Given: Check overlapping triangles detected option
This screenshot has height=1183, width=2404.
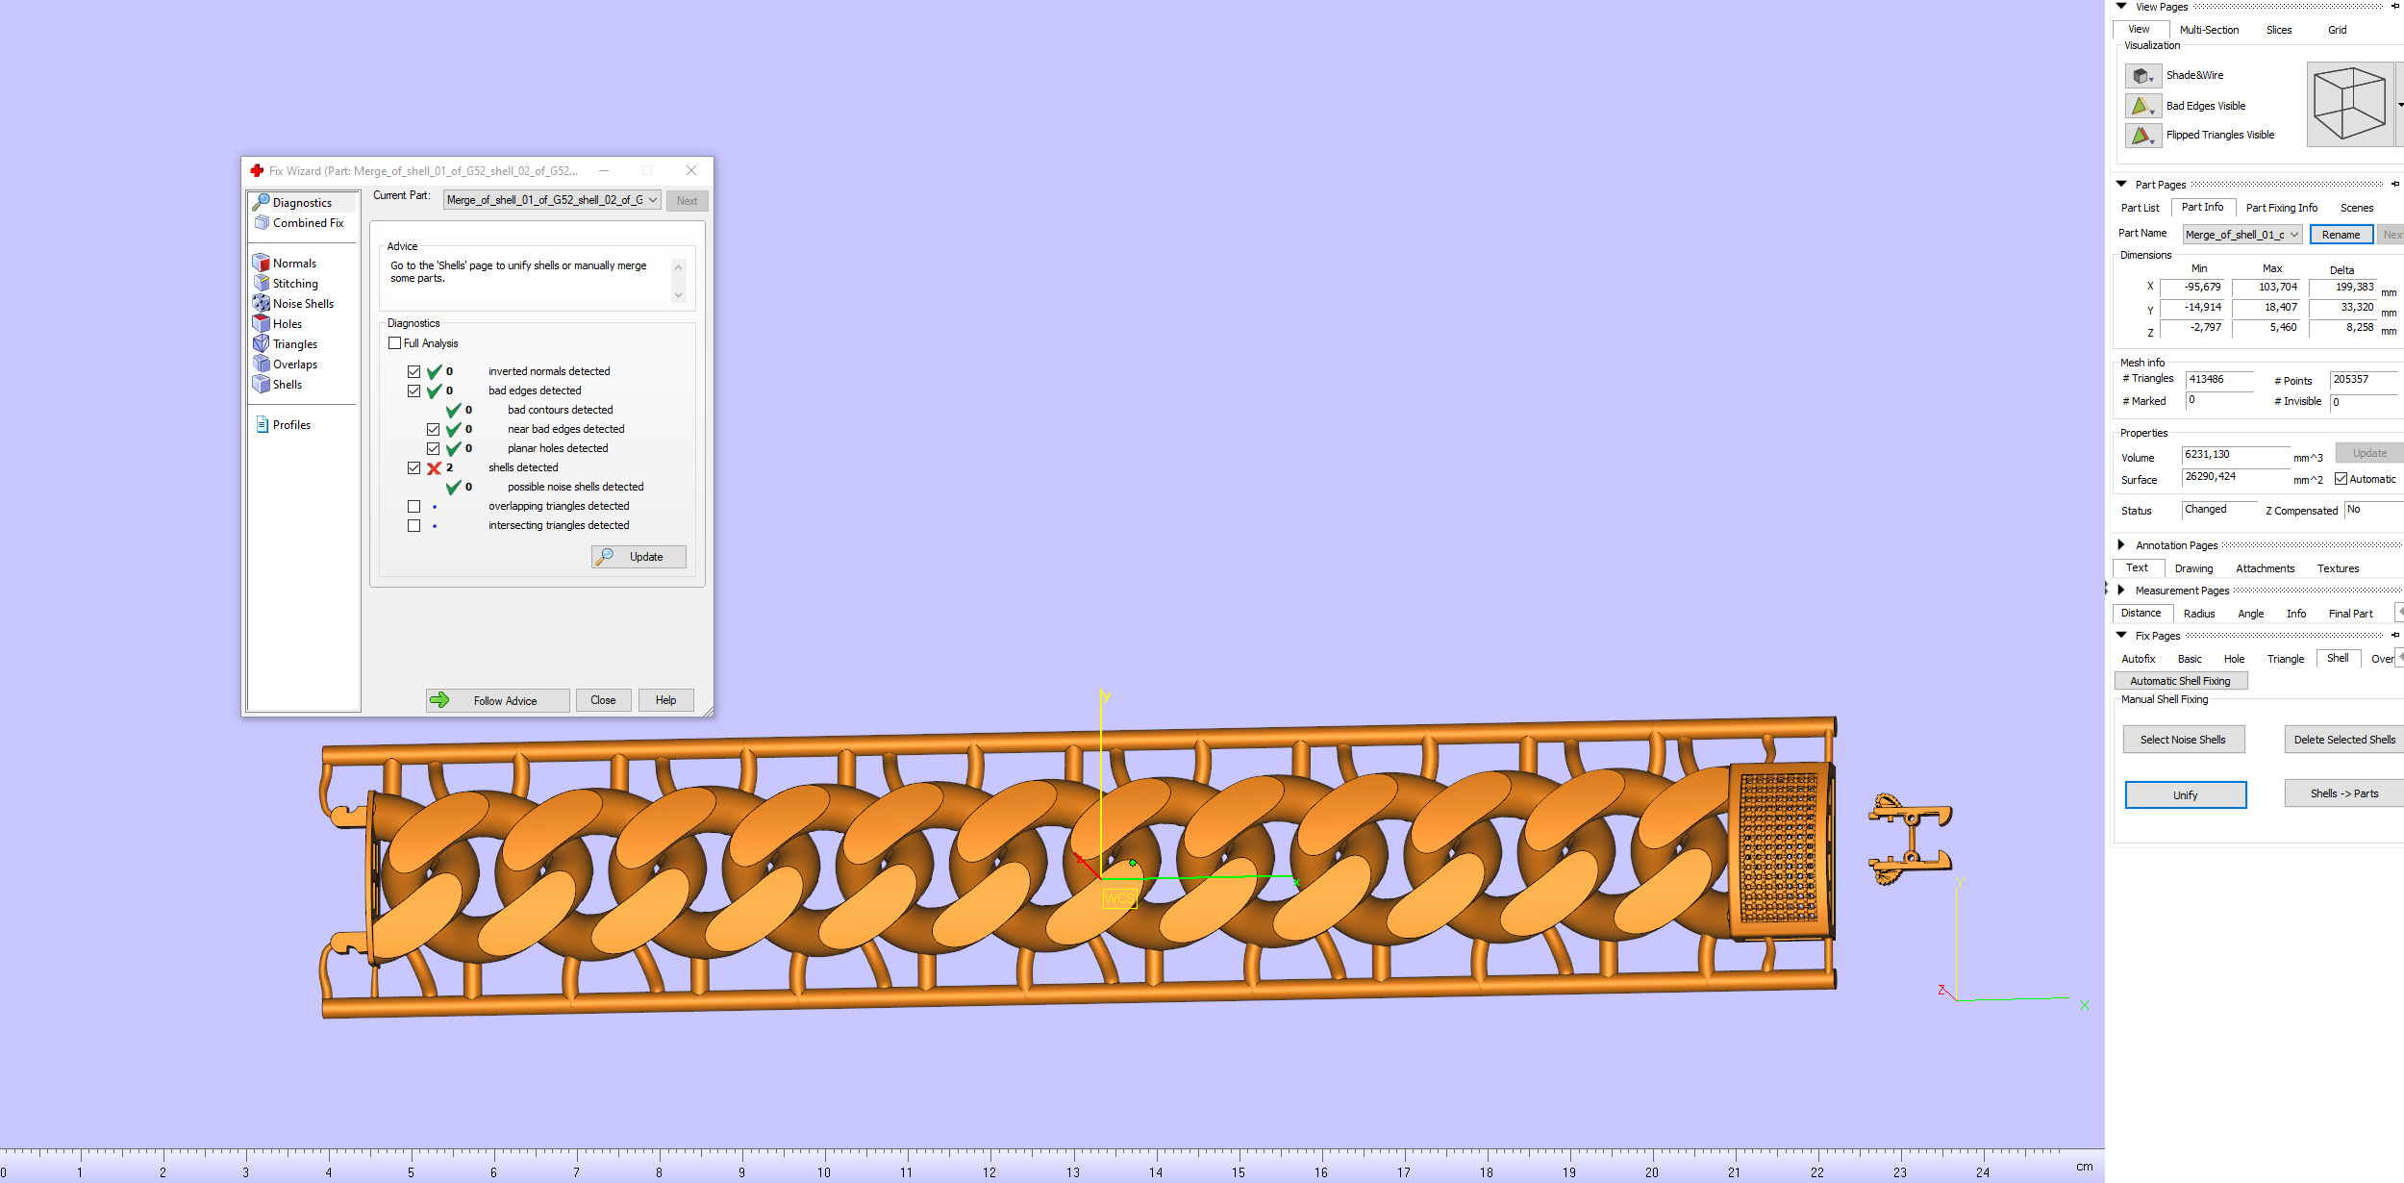Looking at the screenshot, I should click(x=413, y=506).
